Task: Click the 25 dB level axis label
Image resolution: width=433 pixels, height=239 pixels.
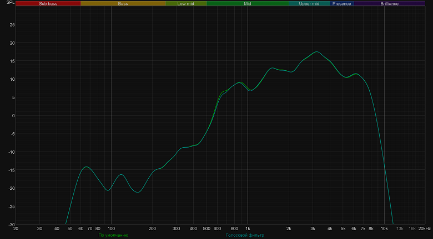Action: point(12,25)
